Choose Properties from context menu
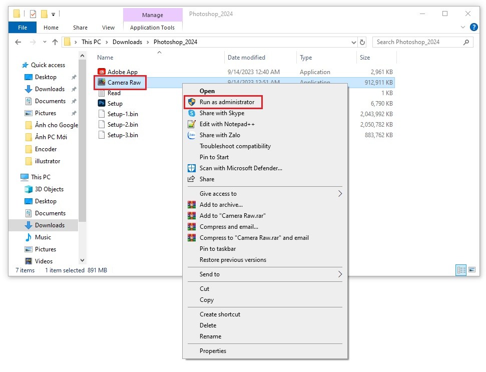Viewport: 486px width, 372px height. click(213, 351)
